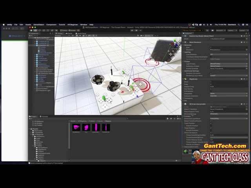Switch to Game tab
The image size is (251, 188).
point(69,33)
